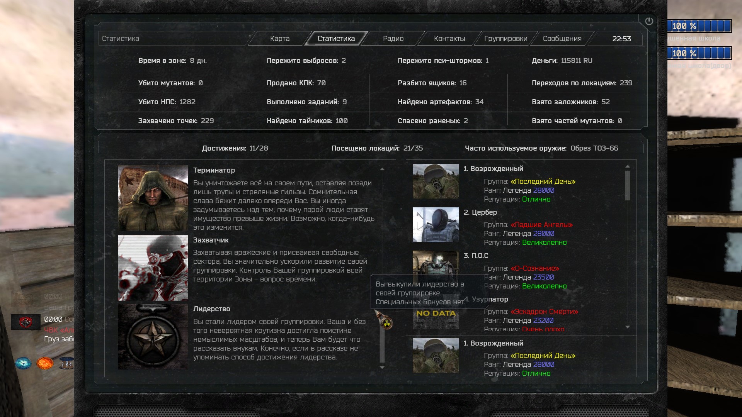Click the red faction emblem icon

tap(26, 322)
